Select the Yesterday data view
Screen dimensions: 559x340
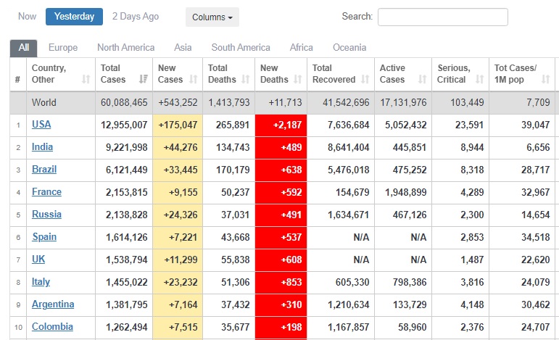point(74,17)
